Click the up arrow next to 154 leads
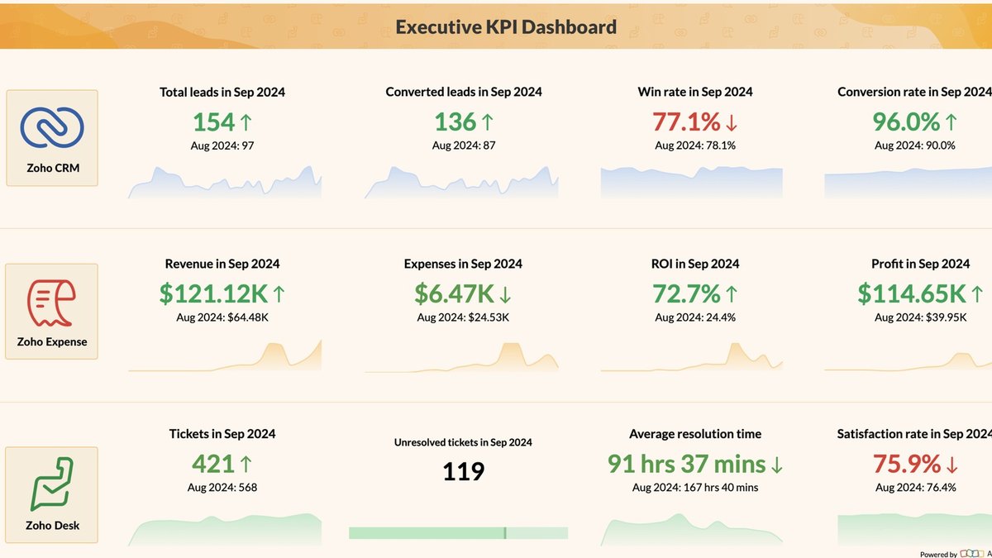Image resolution: width=992 pixels, height=558 pixels. (x=246, y=122)
